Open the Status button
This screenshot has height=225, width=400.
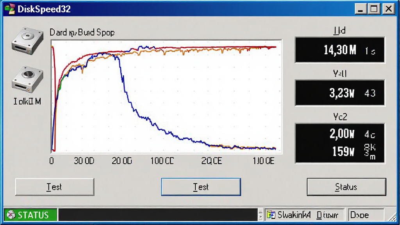[346, 187]
